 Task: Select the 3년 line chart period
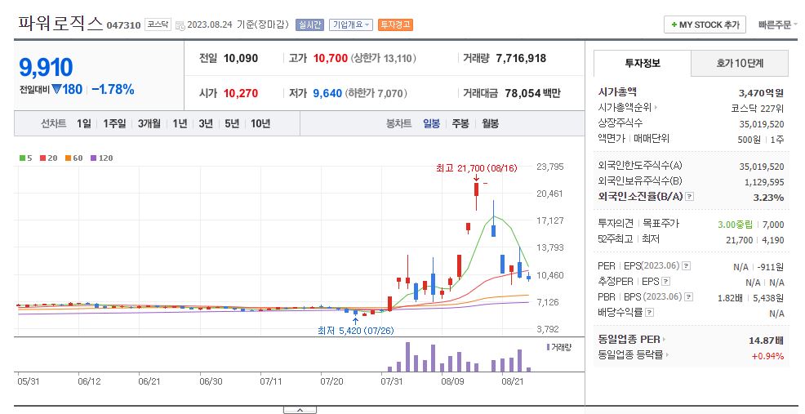206,123
